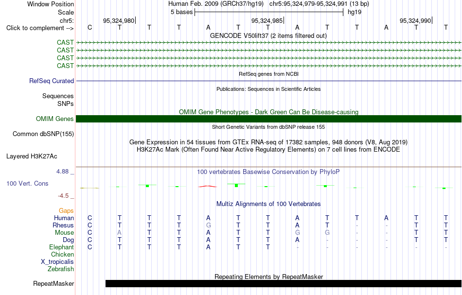This screenshot has width=462, height=295.
Task: Open the Layered H3K27Ac track label
Action: pyautogui.click(x=32, y=156)
